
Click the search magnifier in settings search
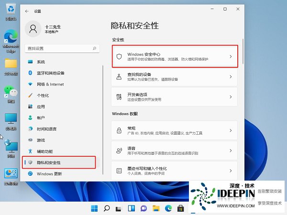94,48
